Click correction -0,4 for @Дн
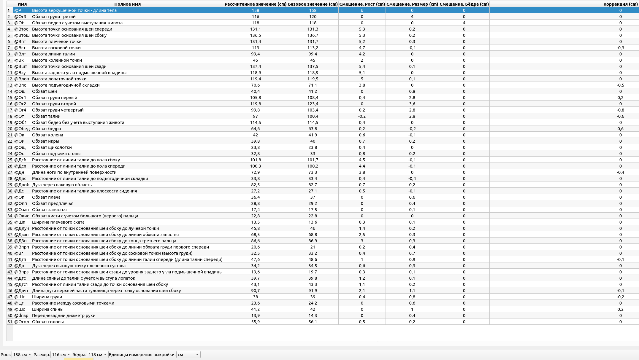This screenshot has height=360, width=639. (x=620, y=172)
